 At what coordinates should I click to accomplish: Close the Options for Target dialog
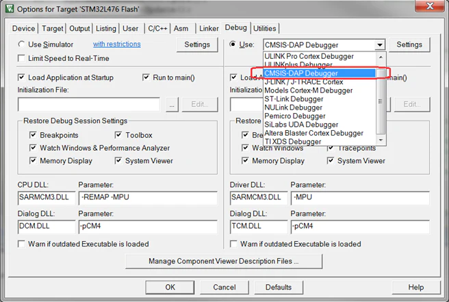pos(434,8)
